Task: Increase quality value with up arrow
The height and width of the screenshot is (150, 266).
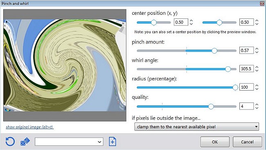Action: tap(257, 105)
